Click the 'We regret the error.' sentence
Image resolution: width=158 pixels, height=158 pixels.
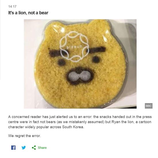(x=24, y=136)
